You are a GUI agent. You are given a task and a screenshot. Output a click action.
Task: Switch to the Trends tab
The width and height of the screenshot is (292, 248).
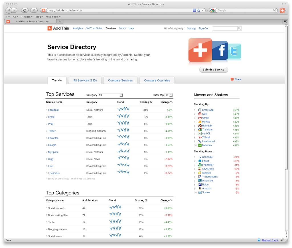pos(57,80)
